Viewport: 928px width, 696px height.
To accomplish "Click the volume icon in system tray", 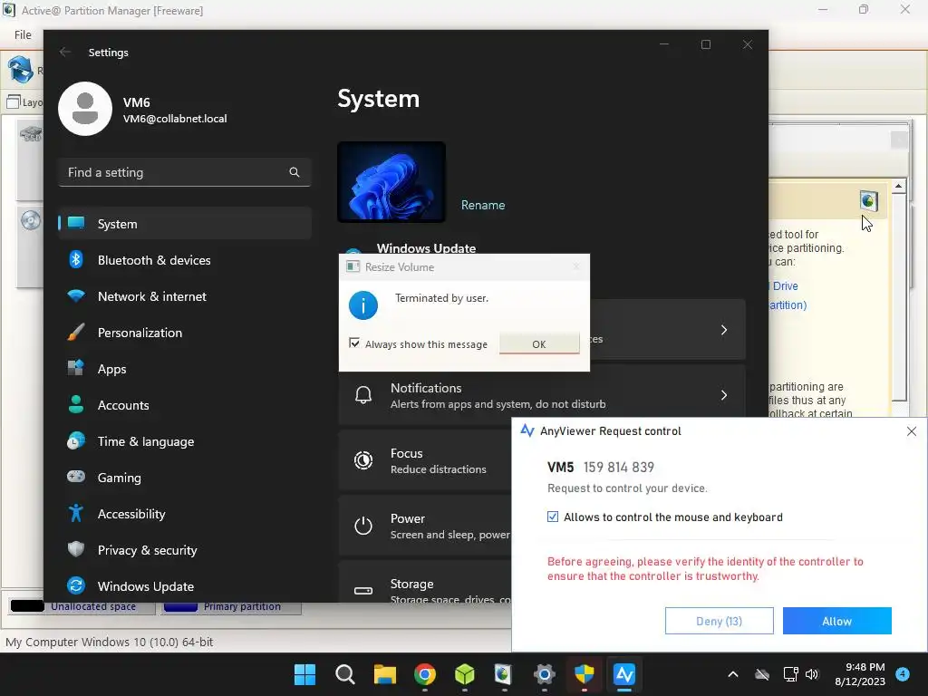I will (812, 674).
